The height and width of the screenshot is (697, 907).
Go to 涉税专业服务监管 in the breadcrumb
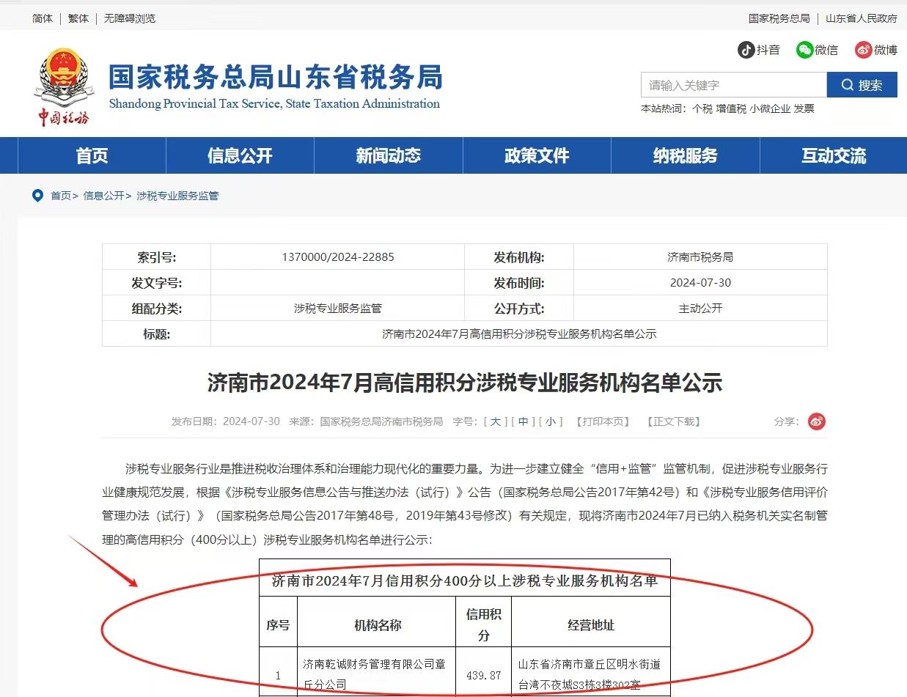click(x=177, y=196)
